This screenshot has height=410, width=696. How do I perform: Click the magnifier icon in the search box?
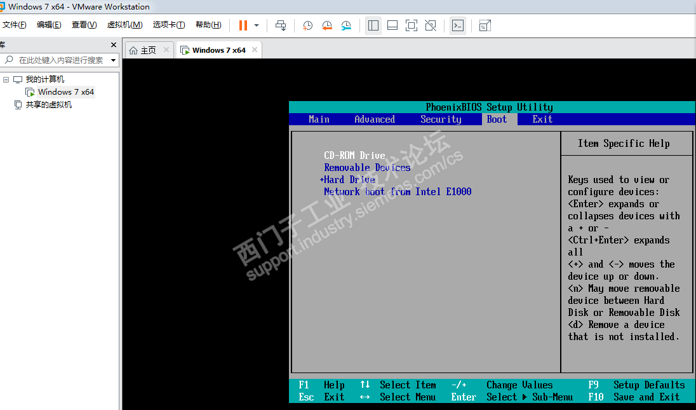(9, 60)
